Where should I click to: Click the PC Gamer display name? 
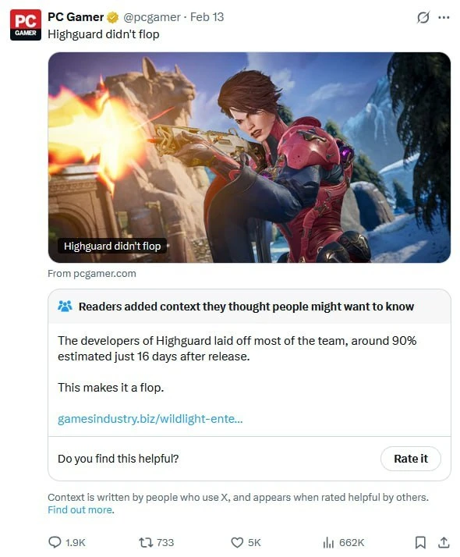pyautogui.click(x=76, y=17)
